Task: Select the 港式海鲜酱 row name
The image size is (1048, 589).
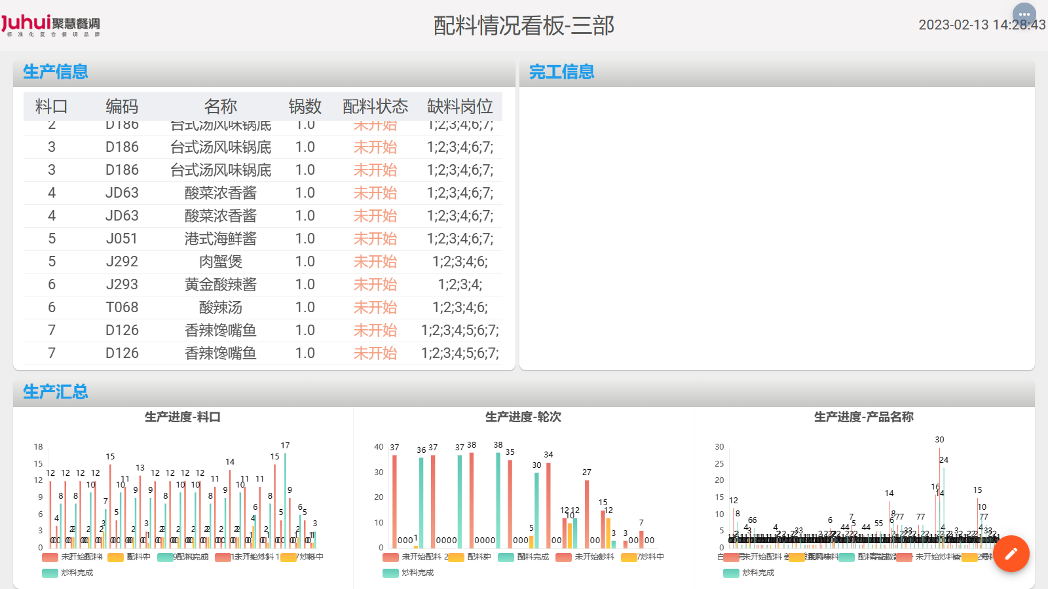Action: (221, 239)
